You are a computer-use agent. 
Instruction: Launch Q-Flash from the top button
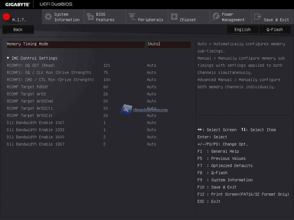pos(274,30)
